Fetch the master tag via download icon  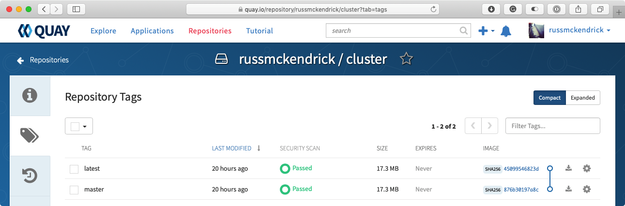569,189
